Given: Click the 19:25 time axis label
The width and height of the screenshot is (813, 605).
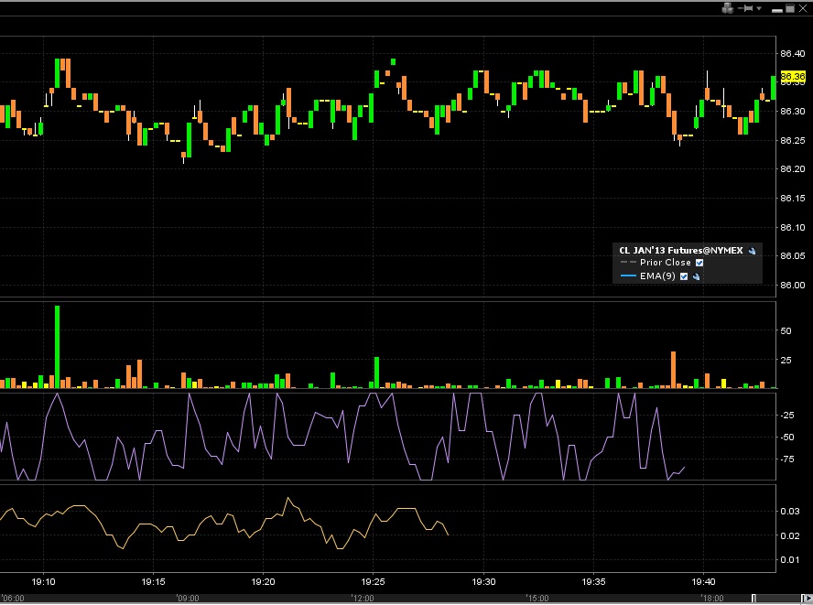Looking at the screenshot, I should click(x=374, y=581).
